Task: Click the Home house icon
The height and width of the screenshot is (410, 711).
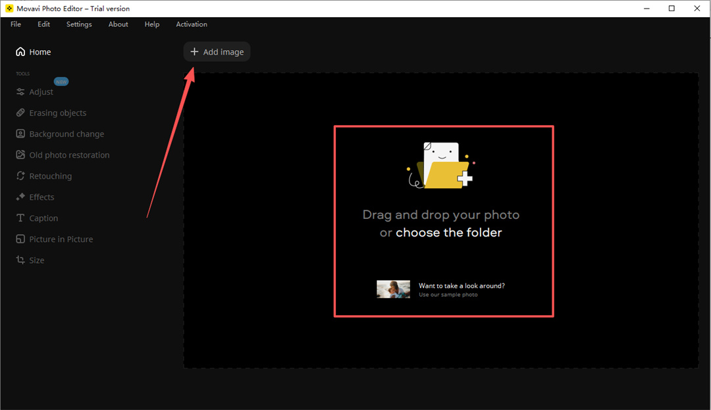Action: coord(20,52)
